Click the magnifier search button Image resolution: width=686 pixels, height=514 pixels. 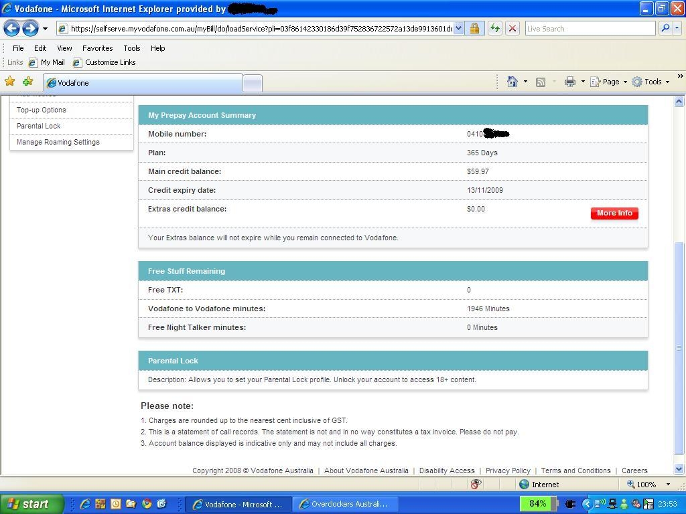click(665, 28)
